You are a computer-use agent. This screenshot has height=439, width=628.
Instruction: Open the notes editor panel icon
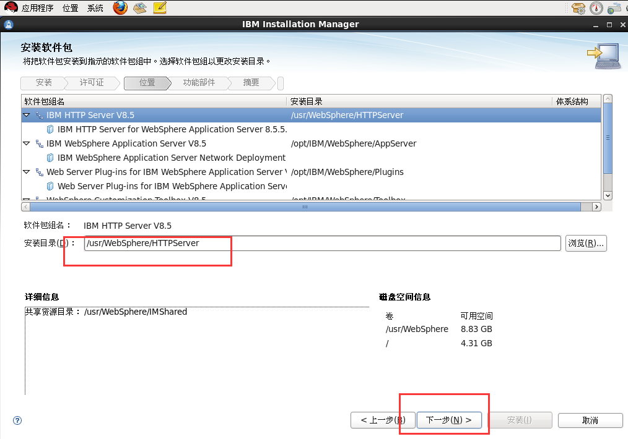tap(160, 7)
